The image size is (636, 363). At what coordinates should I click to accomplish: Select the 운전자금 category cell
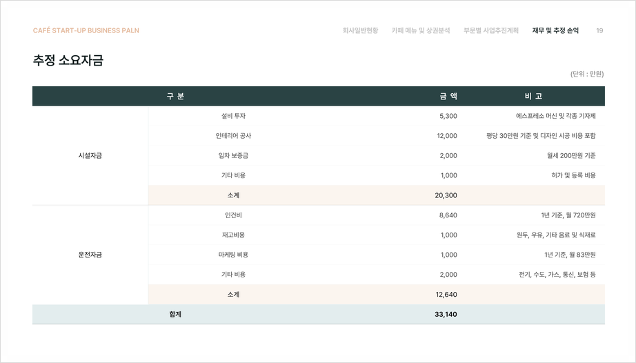tap(90, 255)
